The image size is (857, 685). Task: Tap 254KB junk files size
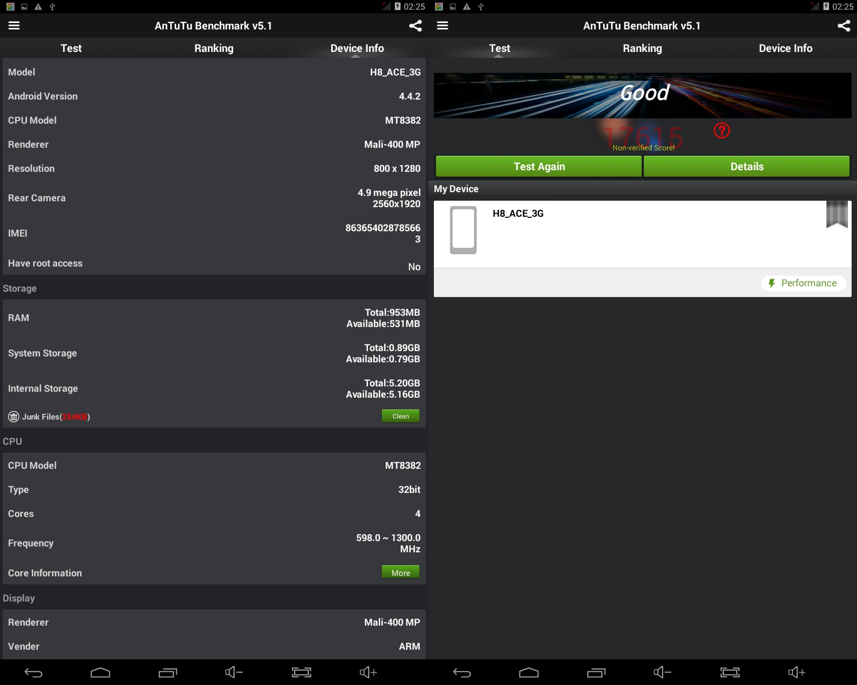(x=75, y=417)
